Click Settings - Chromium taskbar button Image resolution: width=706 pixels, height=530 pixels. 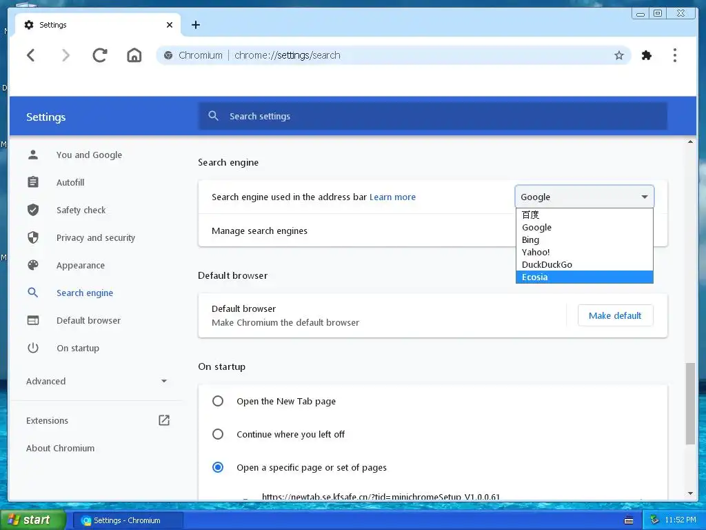(x=128, y=520)
